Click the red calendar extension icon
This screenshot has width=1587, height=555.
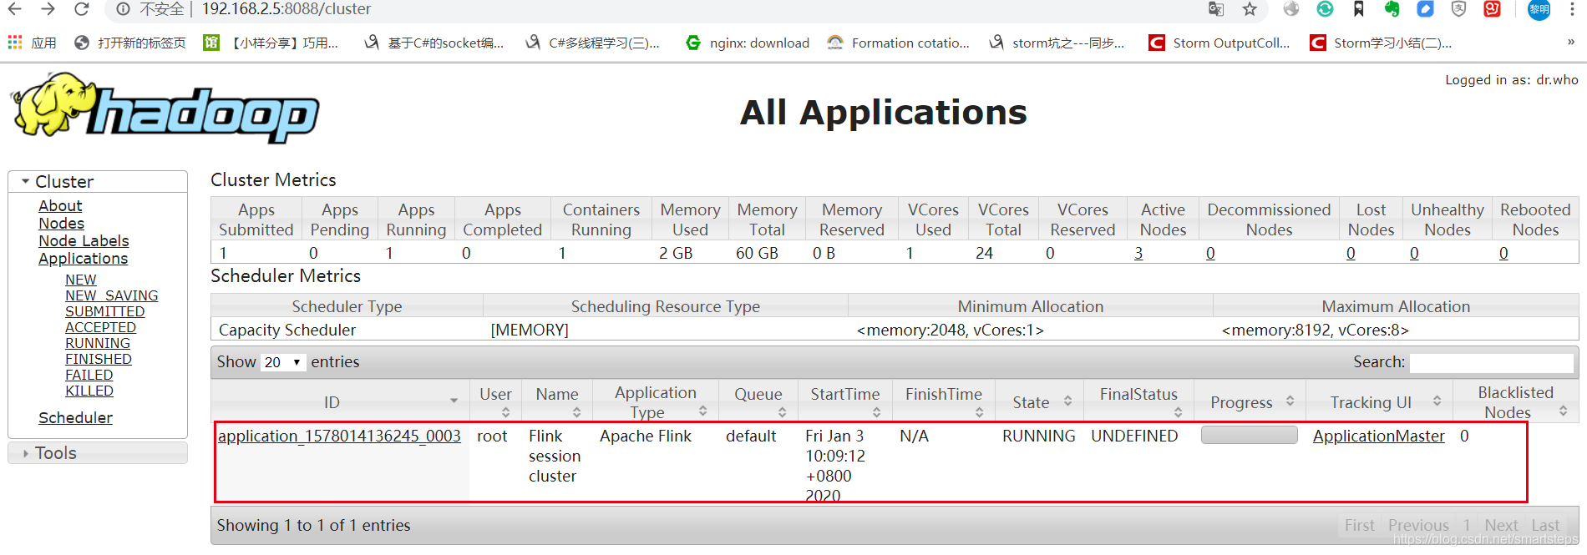[1492, 9]
